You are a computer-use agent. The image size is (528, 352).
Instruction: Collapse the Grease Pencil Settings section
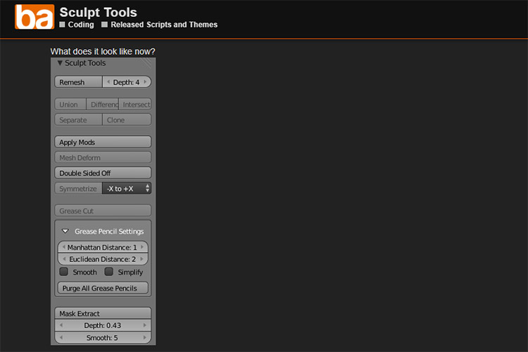pyautogui.click(x=65, y=232)
